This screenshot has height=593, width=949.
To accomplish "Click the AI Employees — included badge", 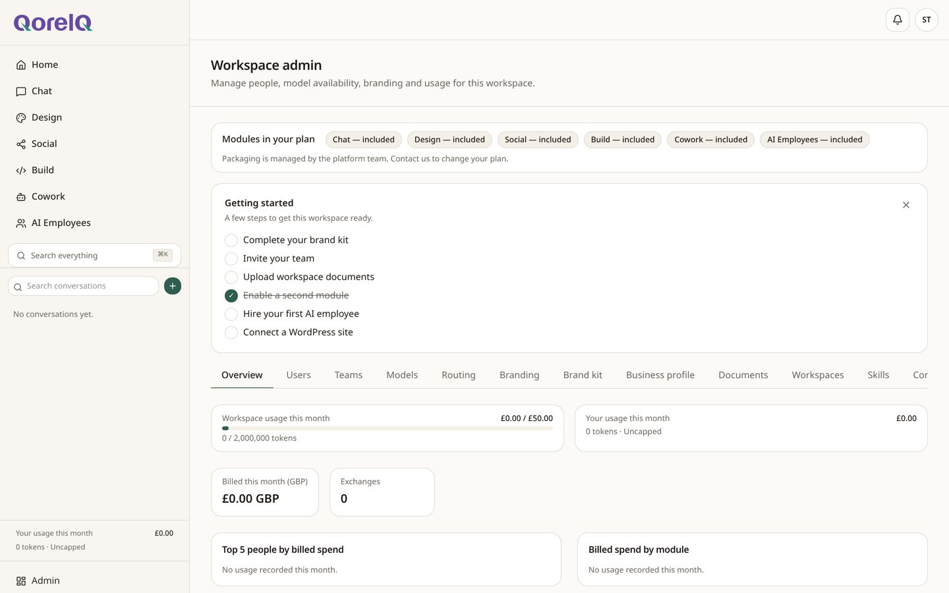I will pyautogui.click(x=815, y=140).
